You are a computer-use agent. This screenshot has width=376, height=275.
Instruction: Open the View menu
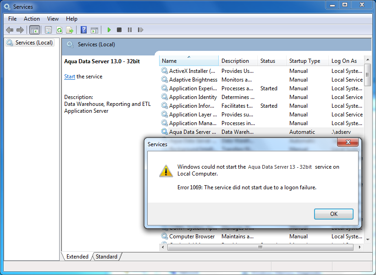(53, 19)
